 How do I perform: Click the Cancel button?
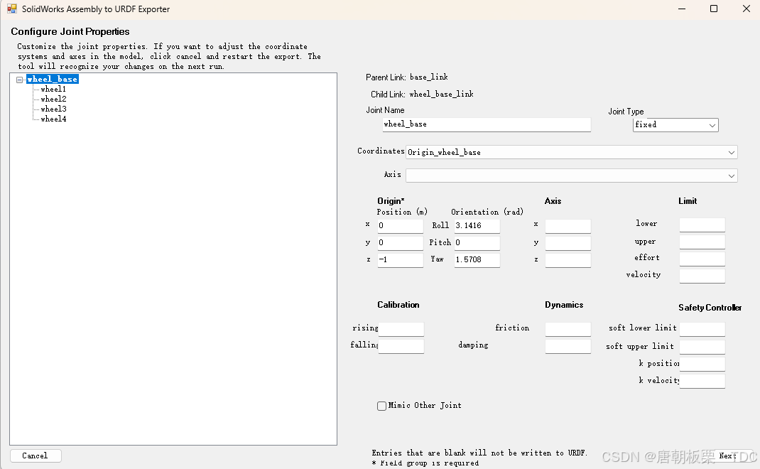click(36, 455)
